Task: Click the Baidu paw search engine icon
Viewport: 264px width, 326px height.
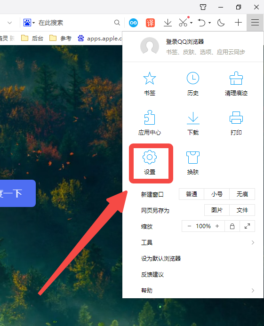Action: point(27,23)
